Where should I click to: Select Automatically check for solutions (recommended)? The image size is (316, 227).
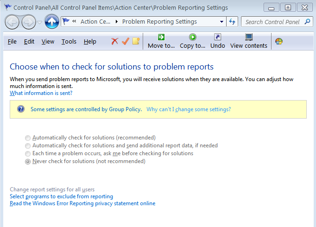click(x=90, y=138)
